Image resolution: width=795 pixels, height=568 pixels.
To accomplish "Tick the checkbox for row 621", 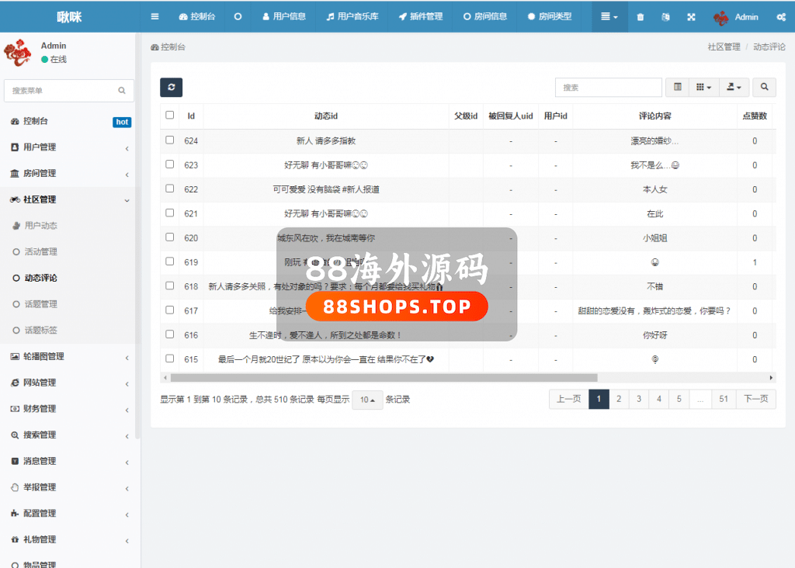I will [x=170, y=213].
